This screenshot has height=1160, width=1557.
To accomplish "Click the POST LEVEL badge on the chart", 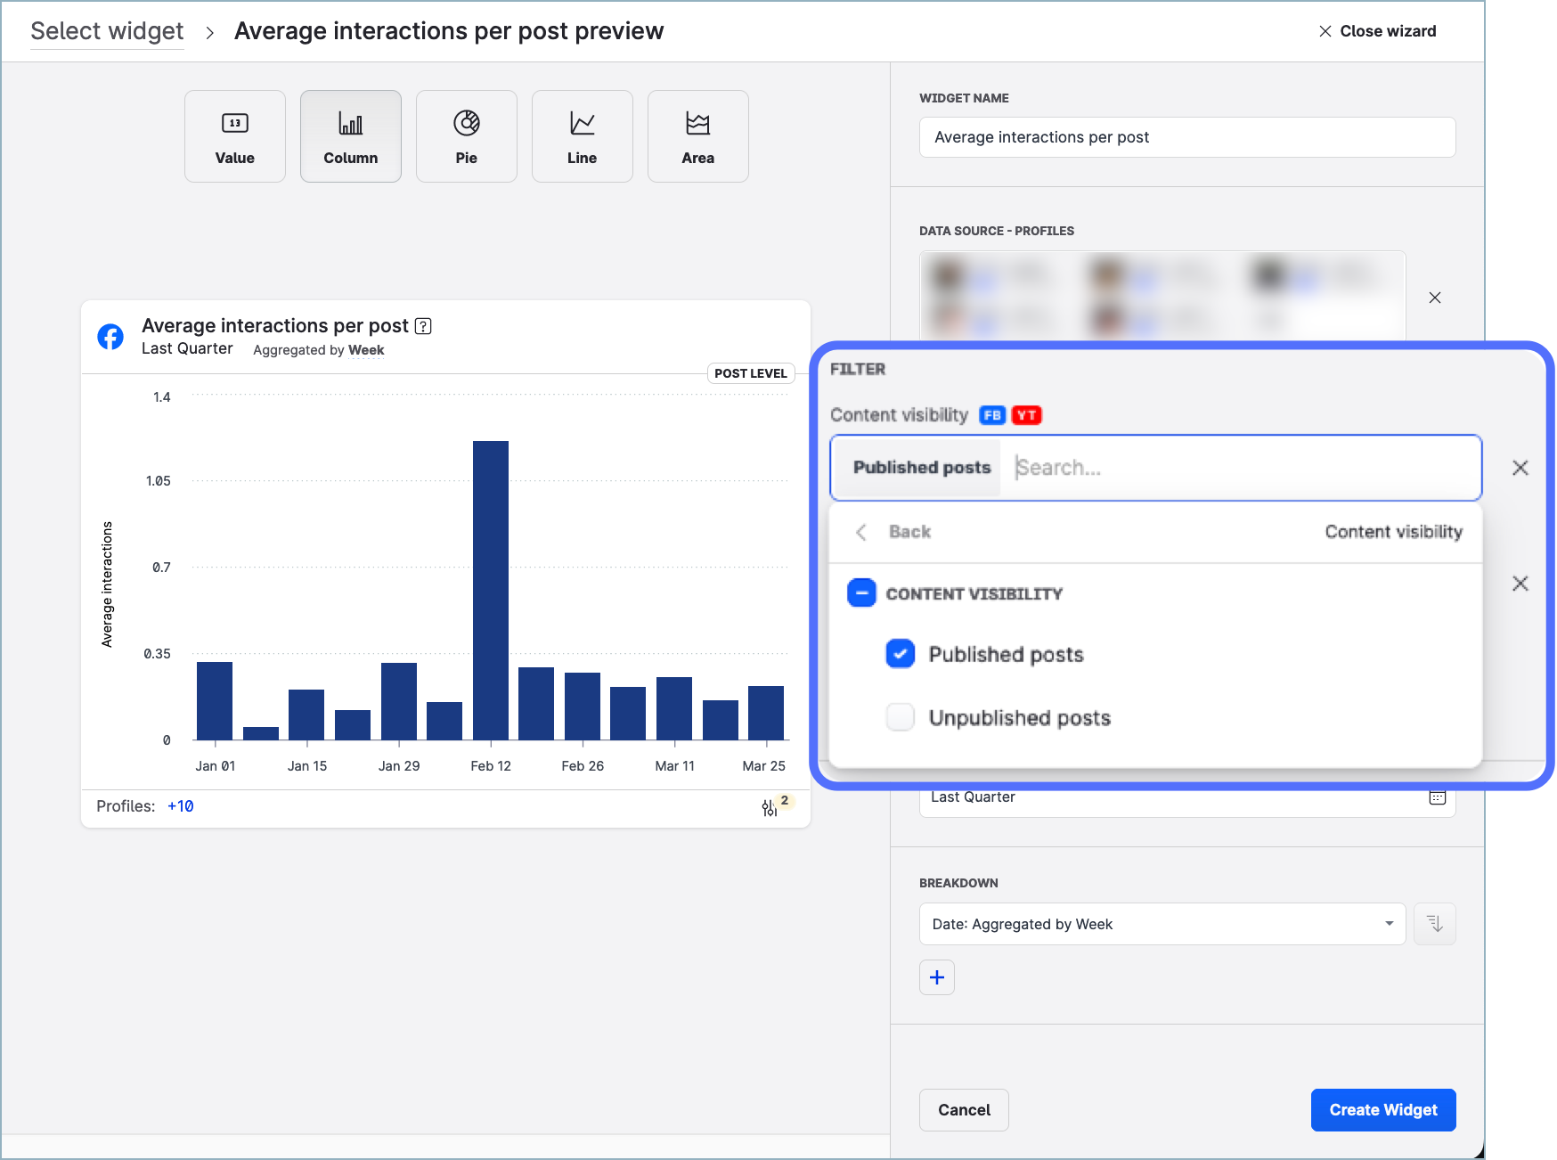I will pos(751,373).
